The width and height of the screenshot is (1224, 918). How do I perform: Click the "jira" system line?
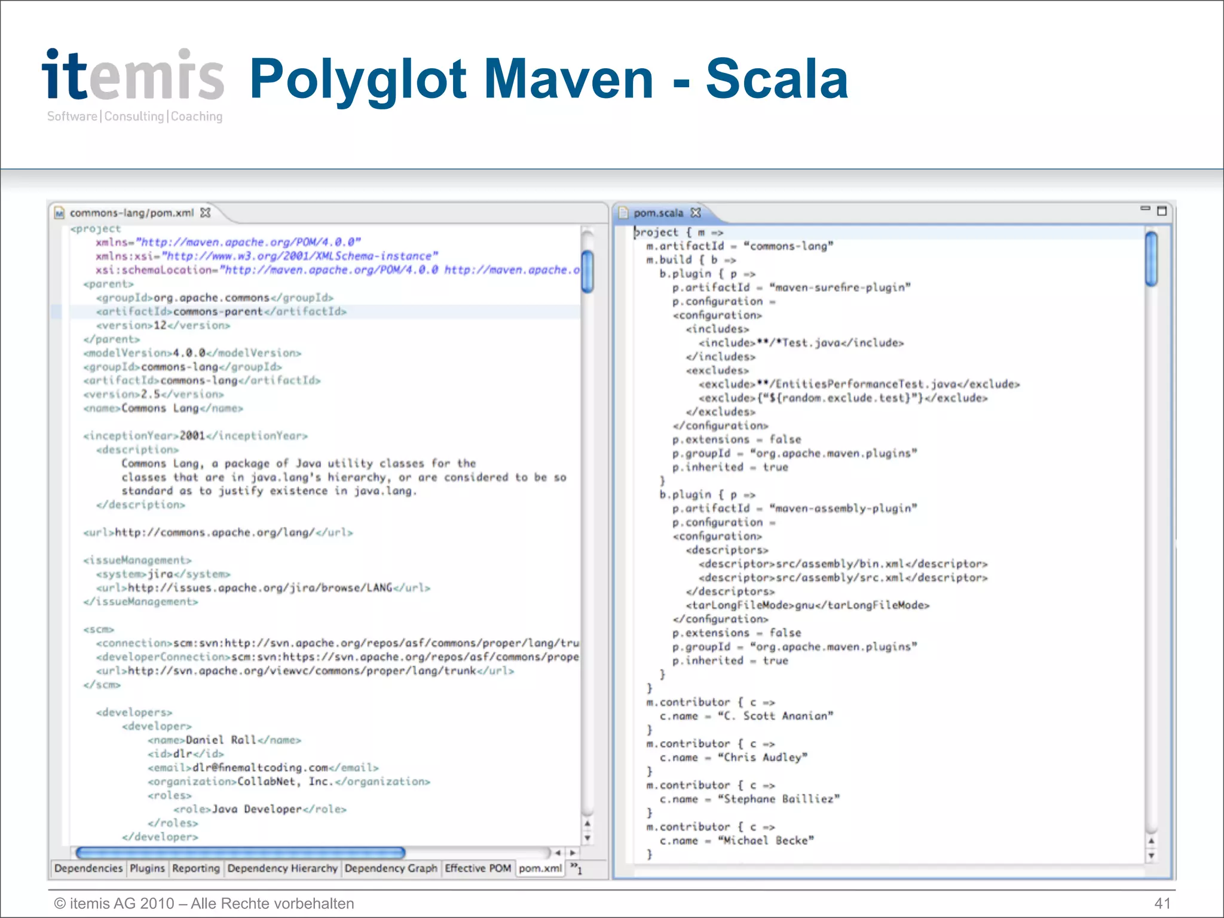click(x=163, y=574)
